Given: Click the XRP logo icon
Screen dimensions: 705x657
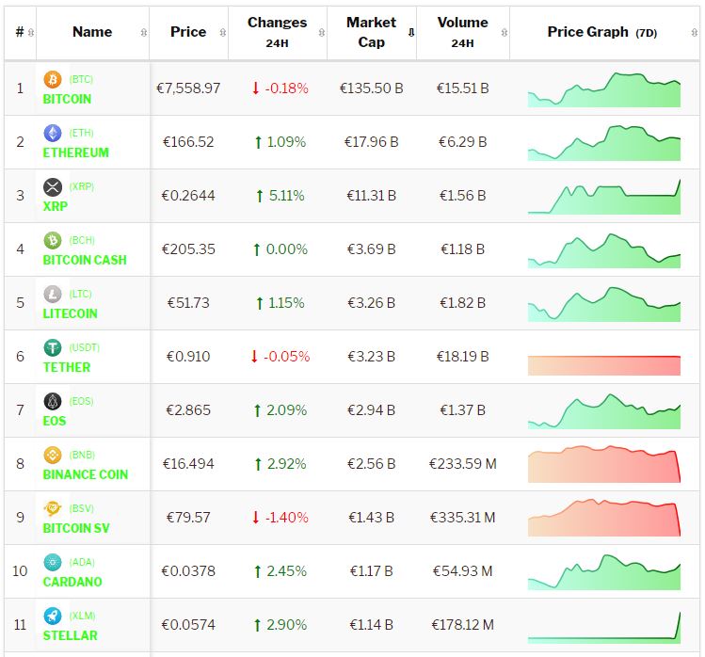Looking at the screenshot, I should coord(53,187).
